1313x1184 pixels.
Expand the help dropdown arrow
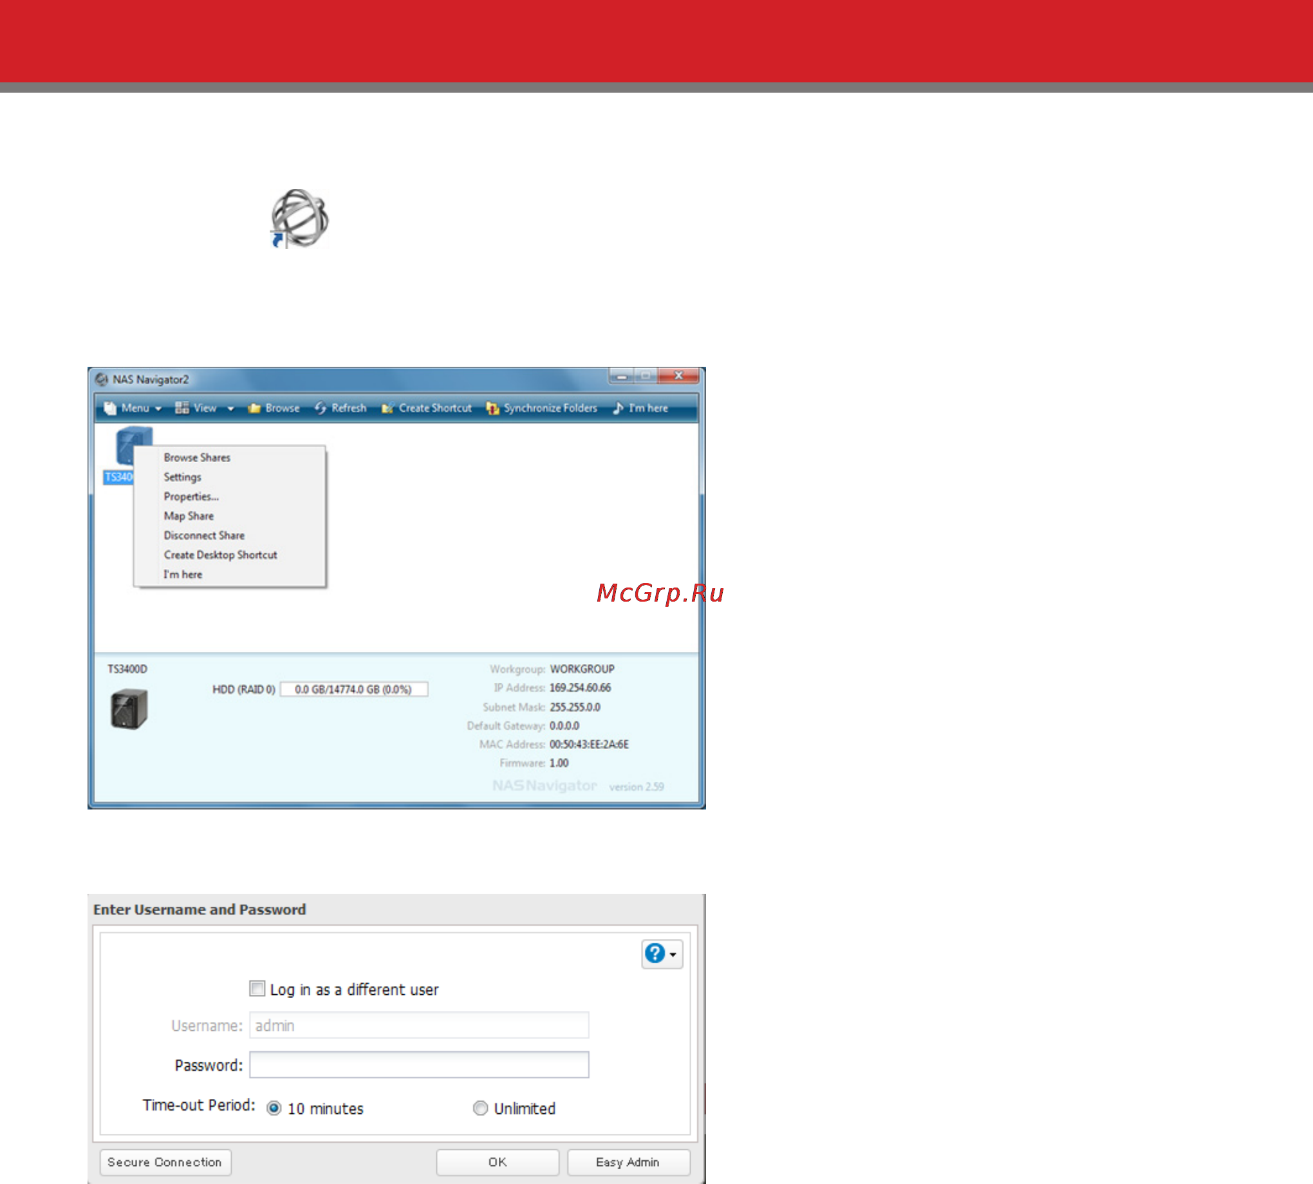[x=673, y=954]
